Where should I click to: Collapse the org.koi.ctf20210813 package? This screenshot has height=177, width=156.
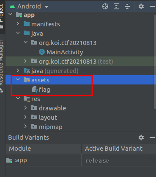[25, 42]
